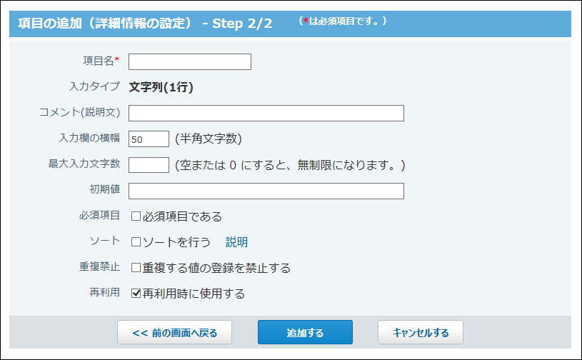The height and width of the screenshot is (360, 582).
Task: Tick 重複する値の登録を禁止する checkbox
Action: click(x=136, y=268)
